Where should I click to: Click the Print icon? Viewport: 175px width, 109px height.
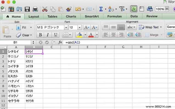pyautogui.click(x=35, y=9)
